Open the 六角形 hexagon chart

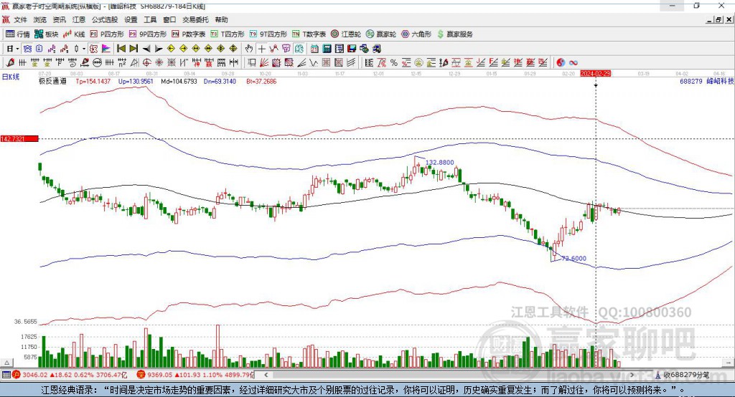coord(416,34)
